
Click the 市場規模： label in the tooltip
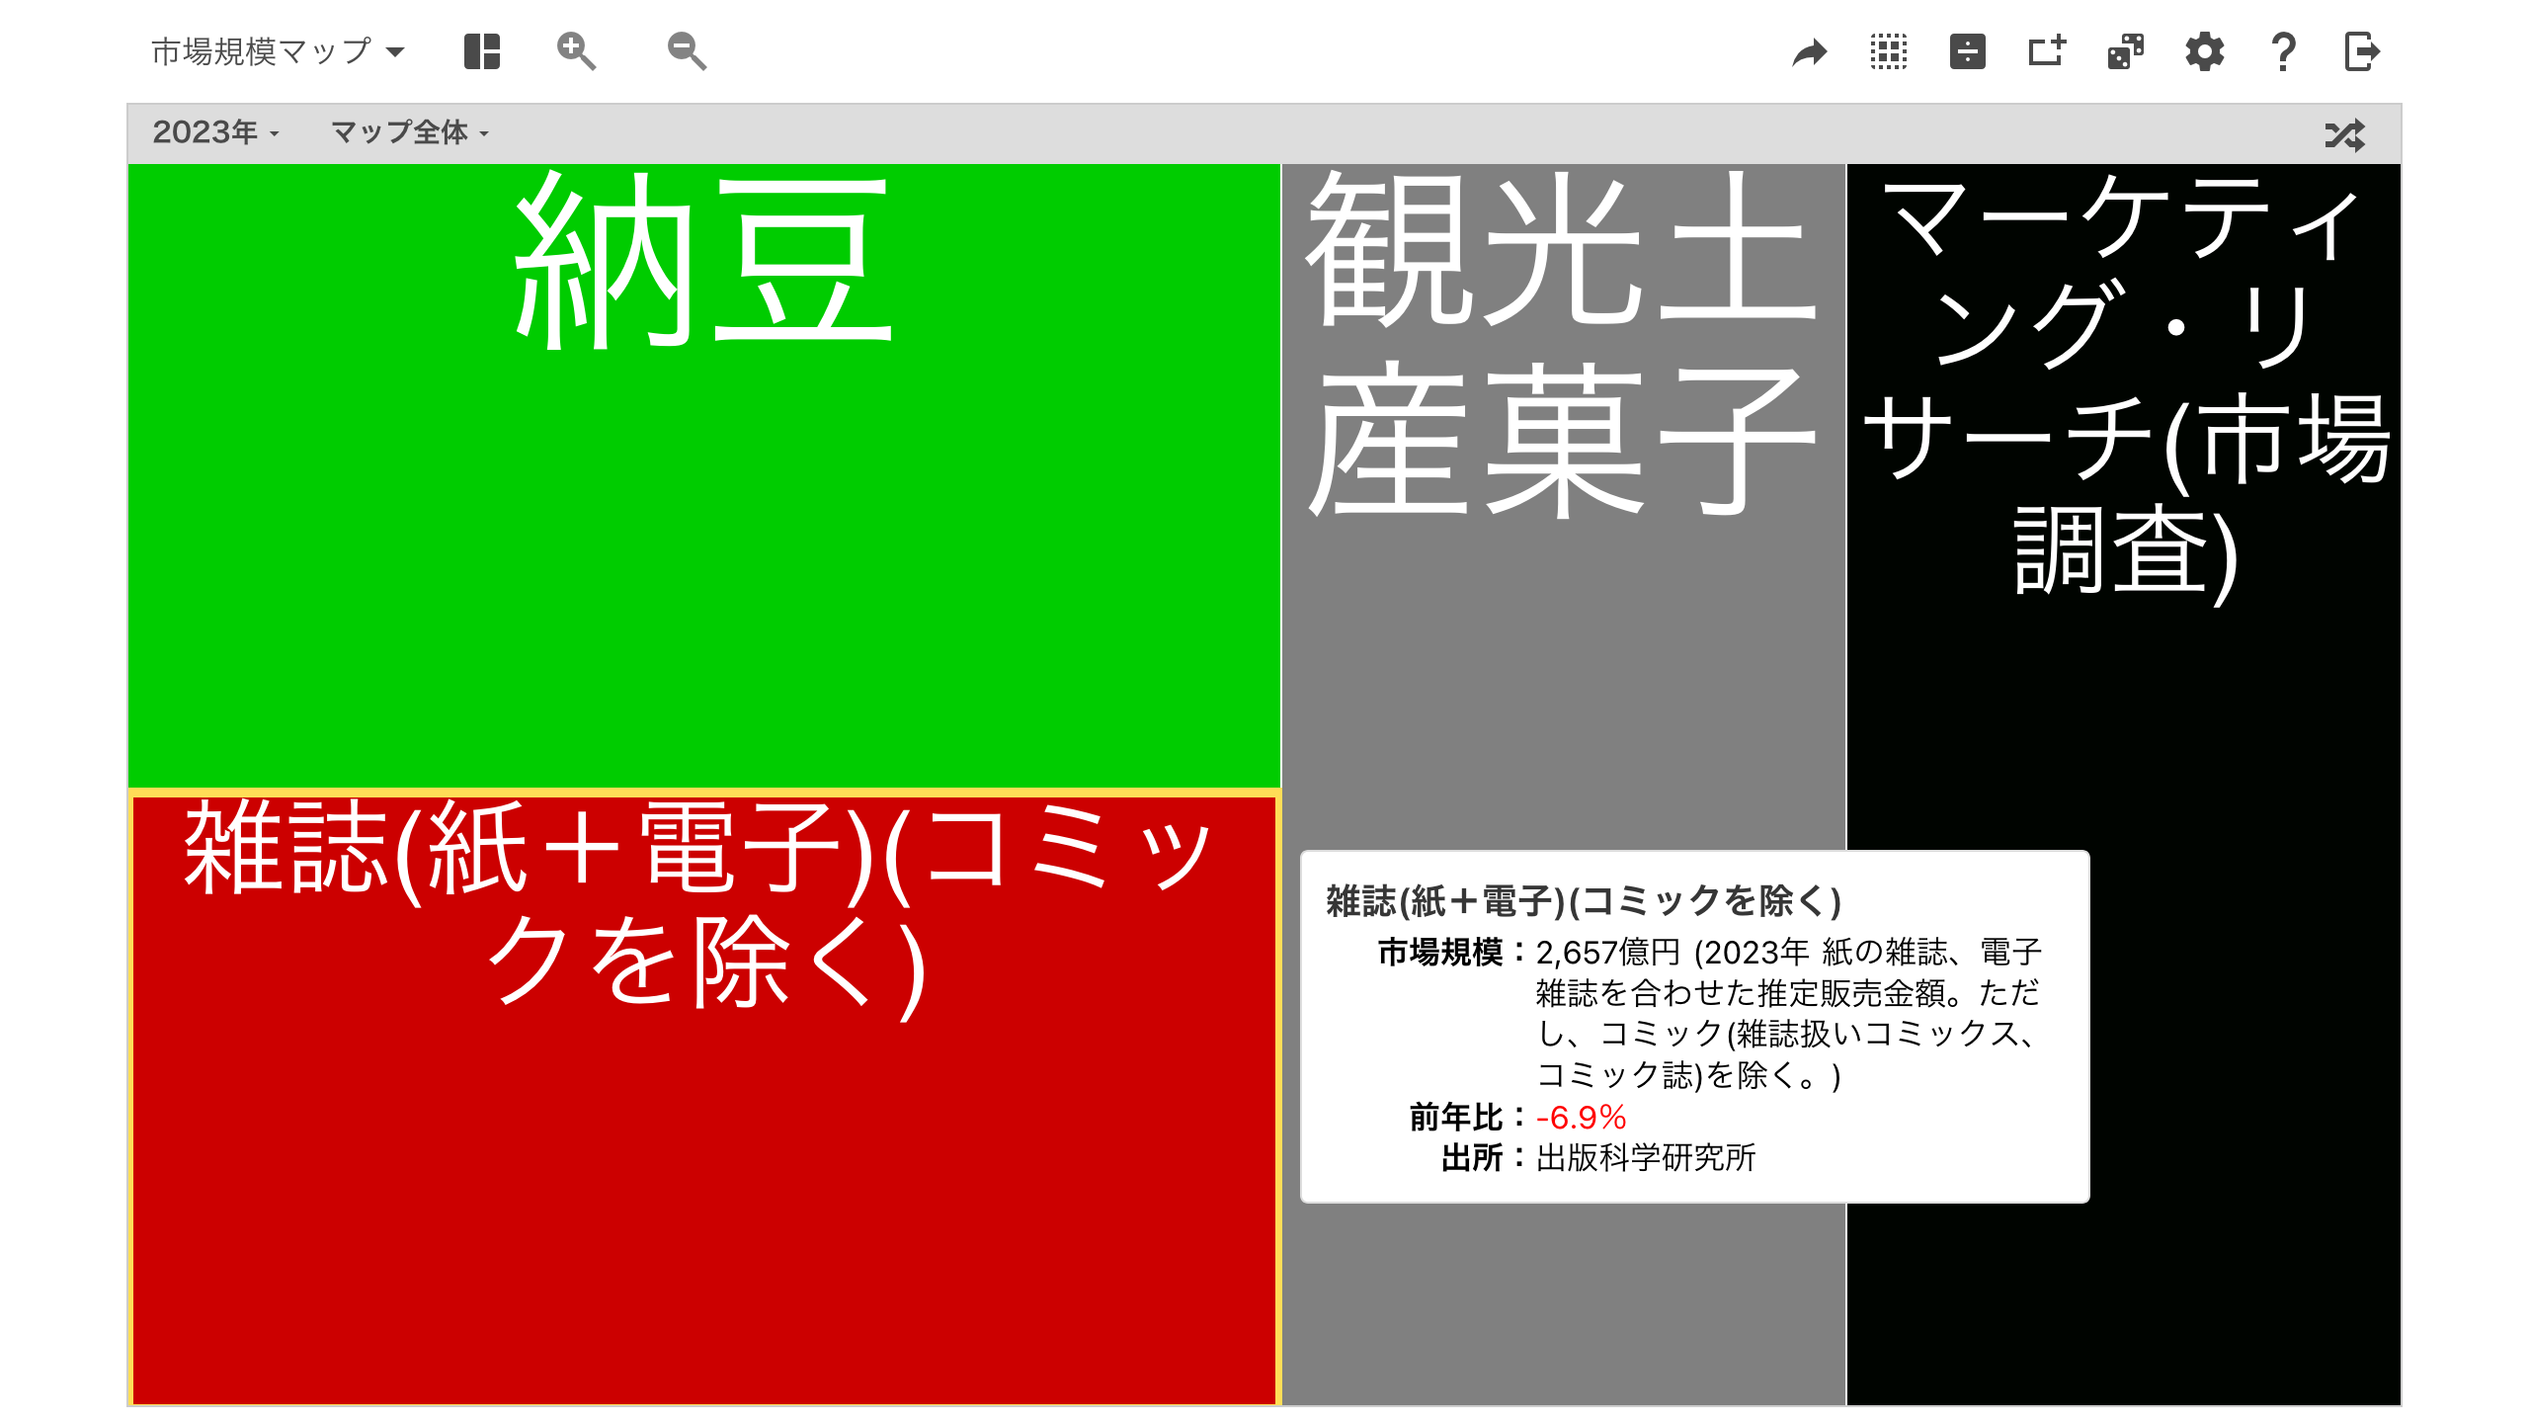(1453, 952)
